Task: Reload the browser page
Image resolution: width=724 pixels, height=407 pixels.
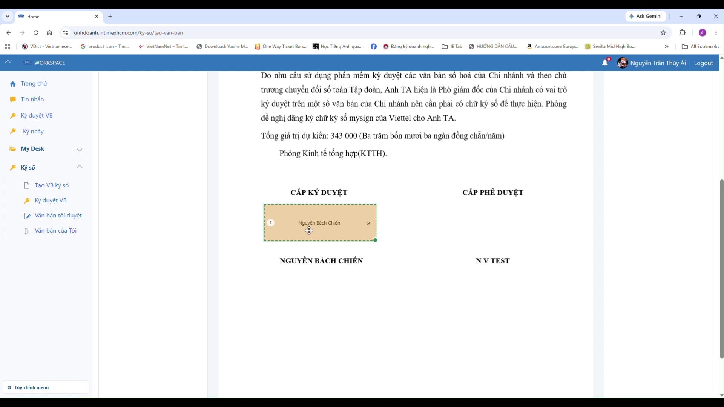Action: [36, 33]
